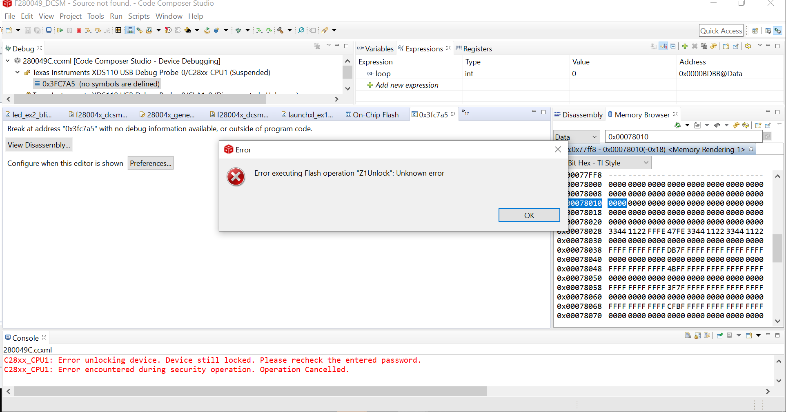Click the Build (hammer) icon
This screenshot has width=786, height=412.
280,30
